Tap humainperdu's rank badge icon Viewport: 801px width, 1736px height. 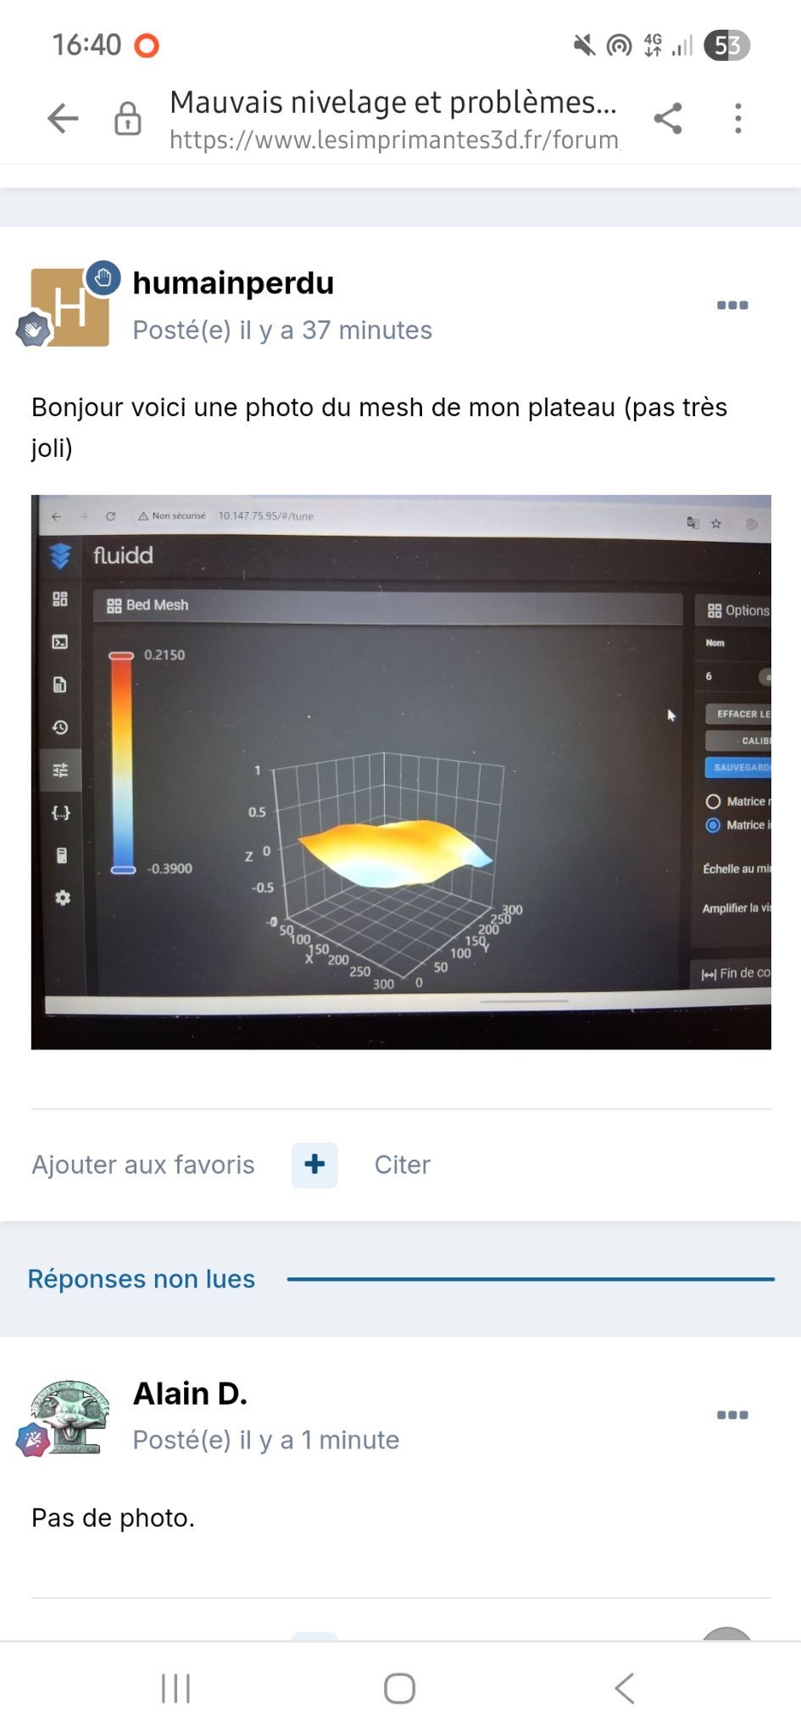[34, 330]
